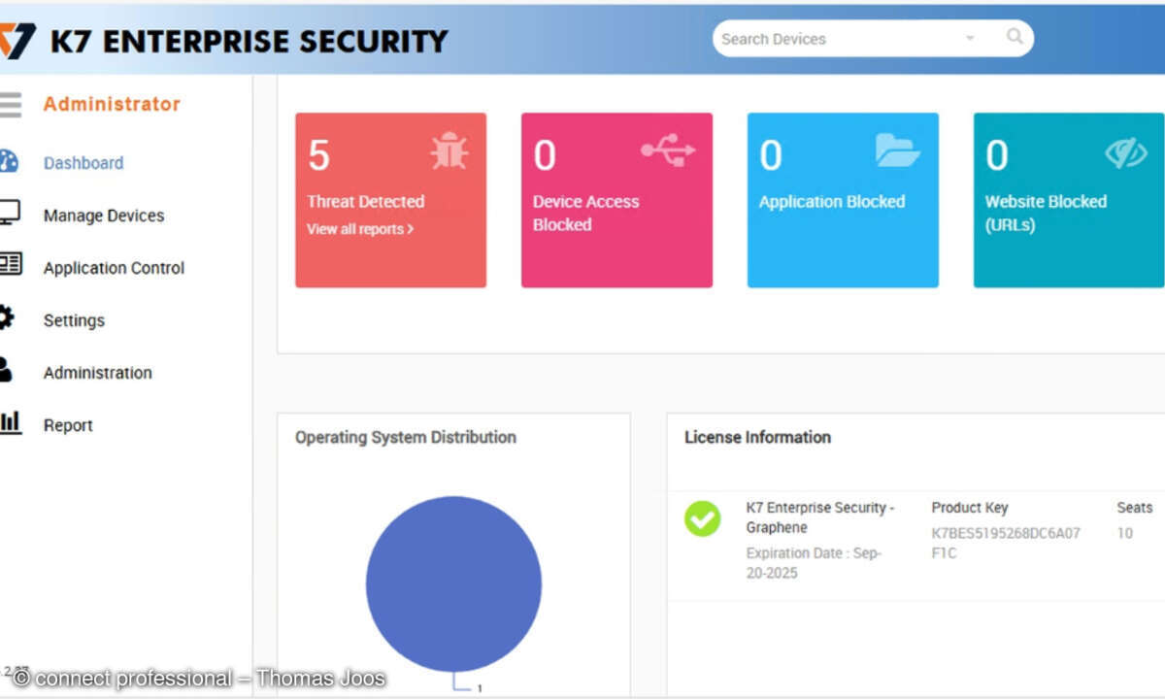Click the Expiration Date Sep-20-2025 text

pyautogui.click(x=814, y=563)
